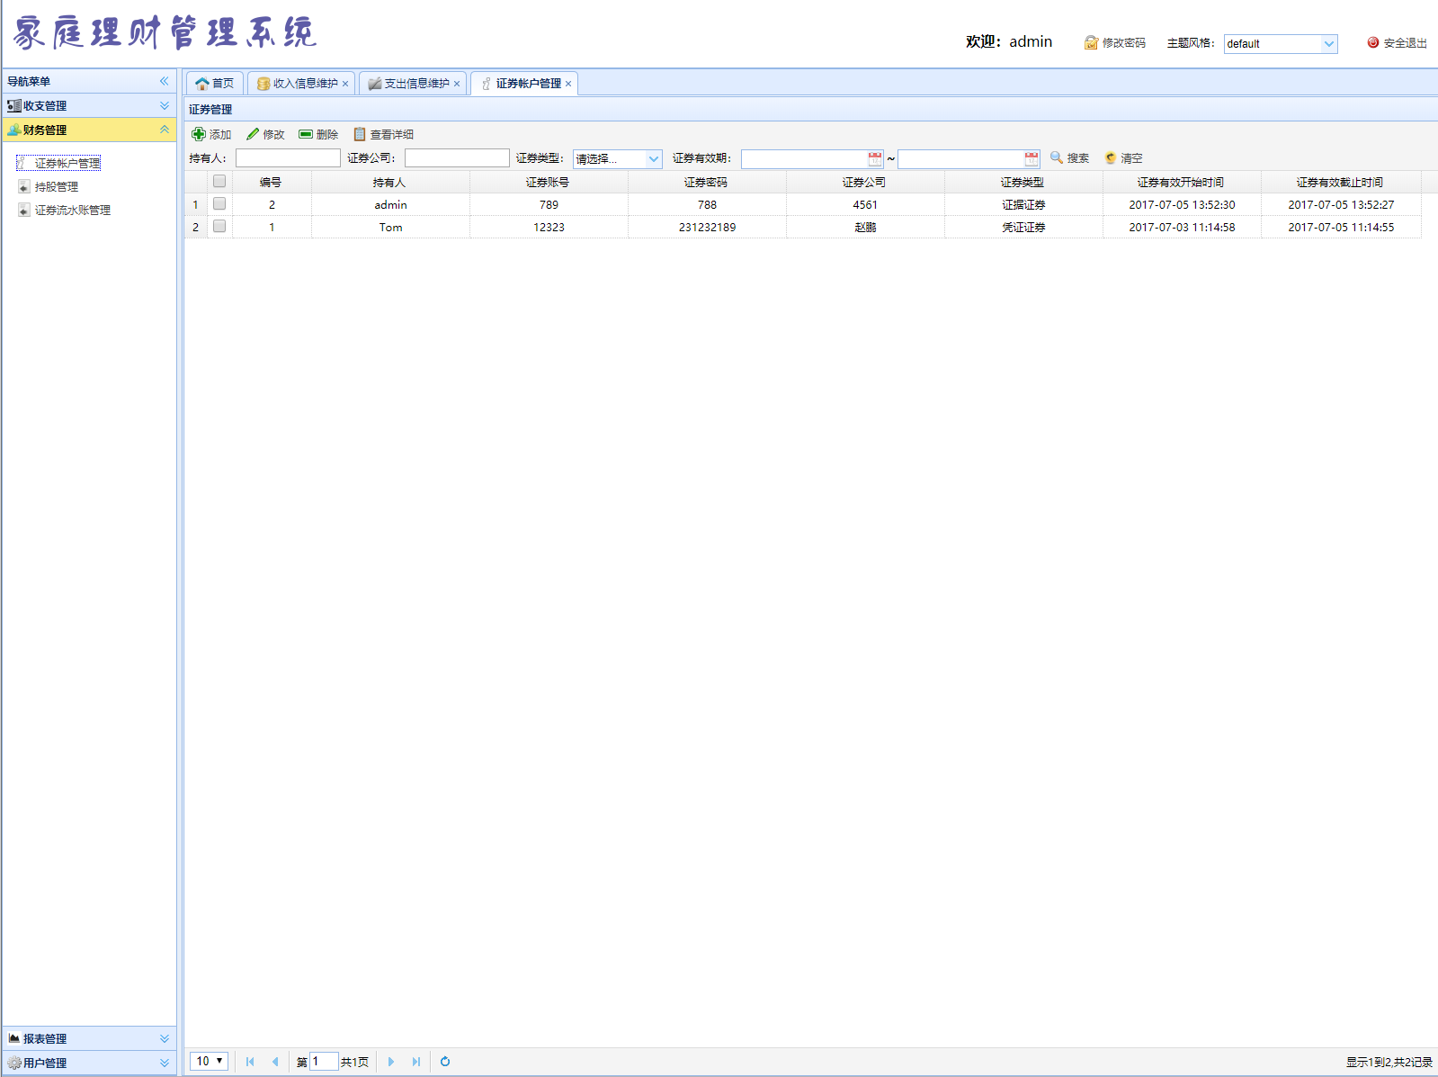Close the 证券帐户管理 tab
Screen dimensions: 1438x1077
568,84
